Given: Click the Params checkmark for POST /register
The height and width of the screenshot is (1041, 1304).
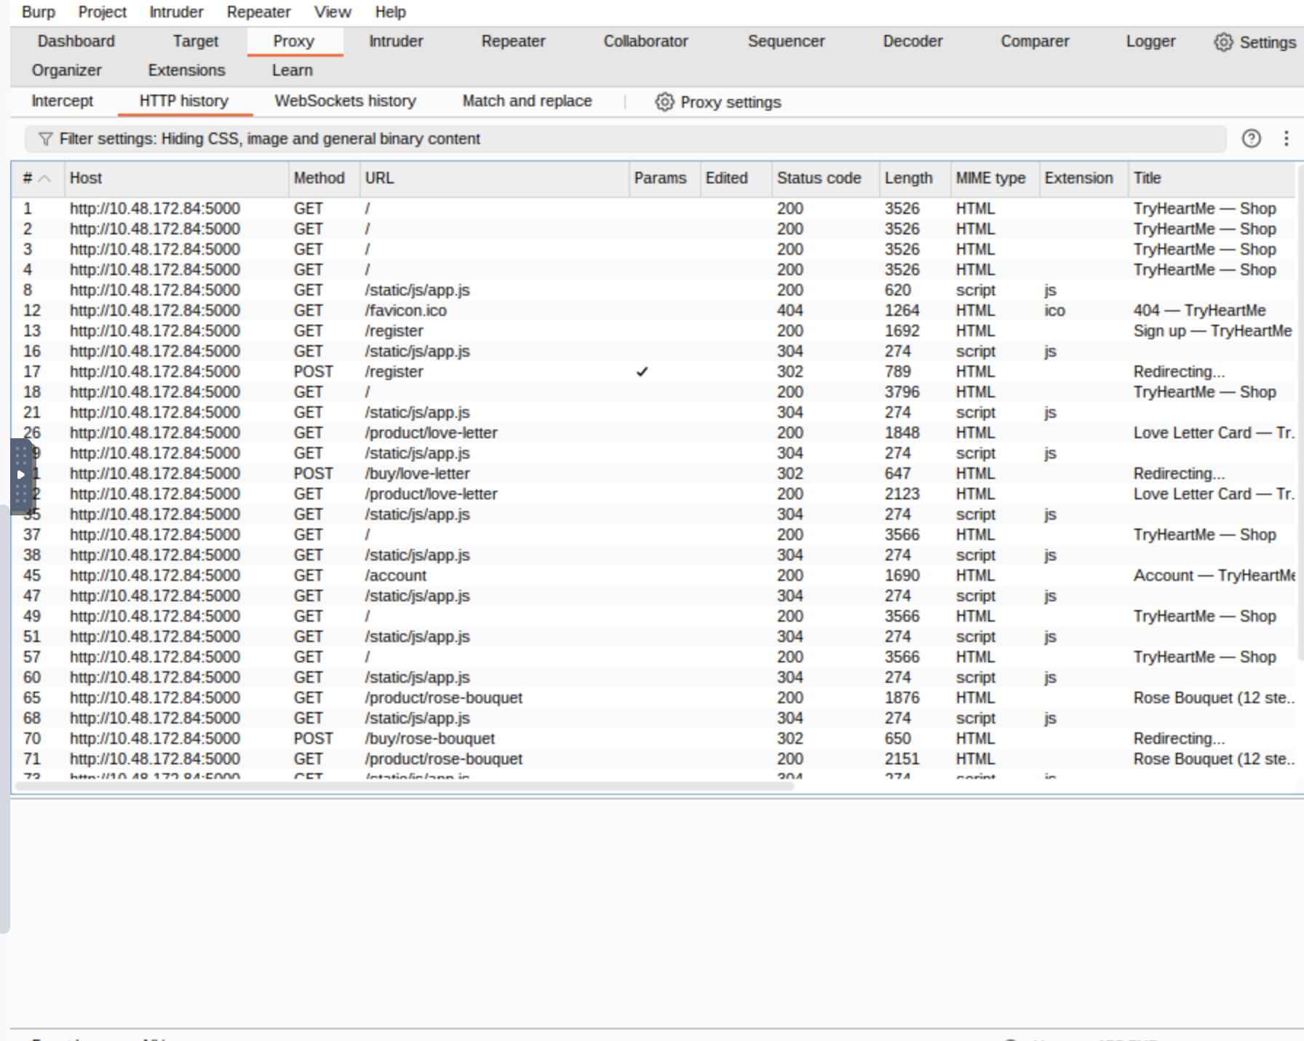Looking at the screenshot, I should [x=642, y=372].
